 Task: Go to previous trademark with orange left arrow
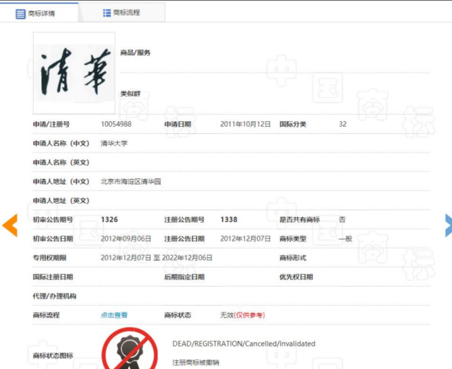point(10,225)
